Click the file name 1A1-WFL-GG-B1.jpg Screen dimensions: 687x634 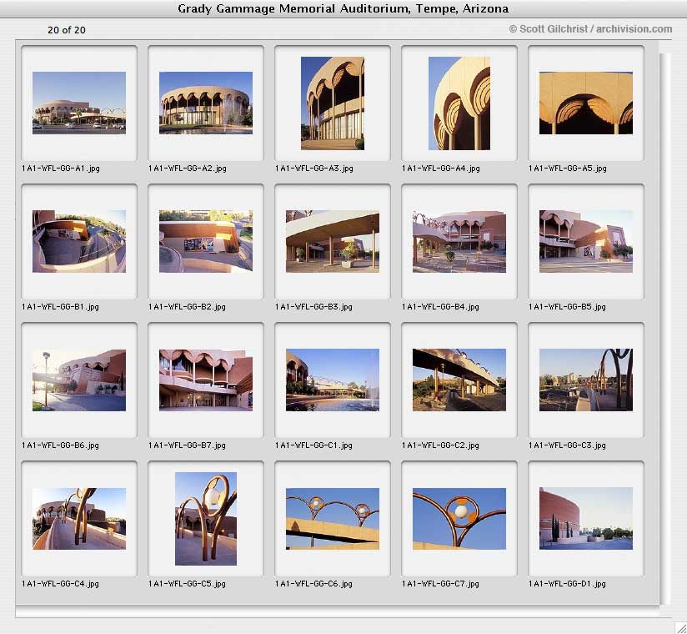point(61,307)
